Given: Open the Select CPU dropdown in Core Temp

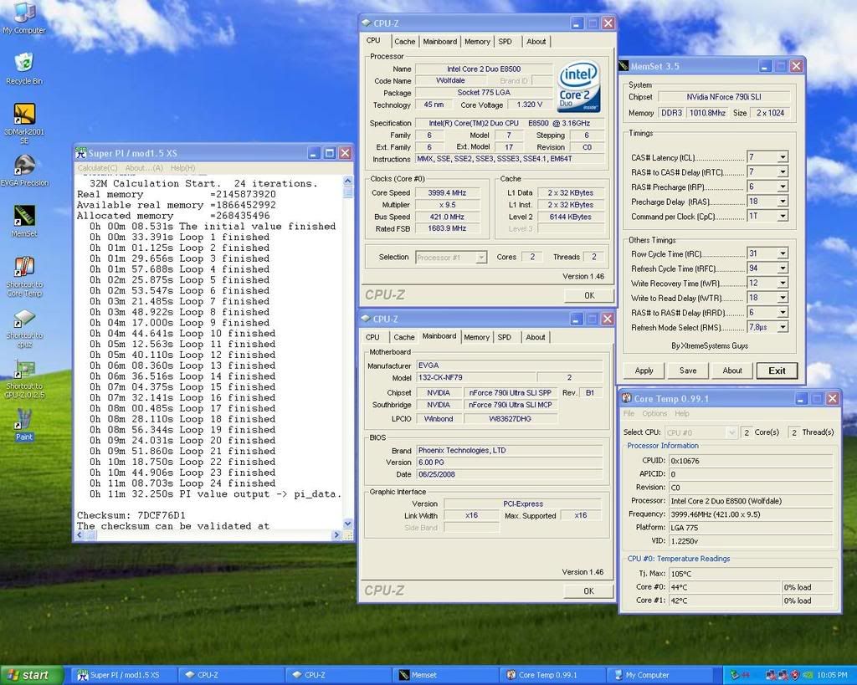Looking at the screenshot, I should click(x=701, y=432).
